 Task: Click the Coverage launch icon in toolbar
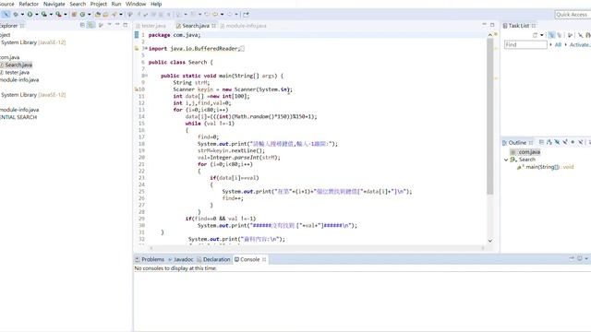[x=44, y=15]
